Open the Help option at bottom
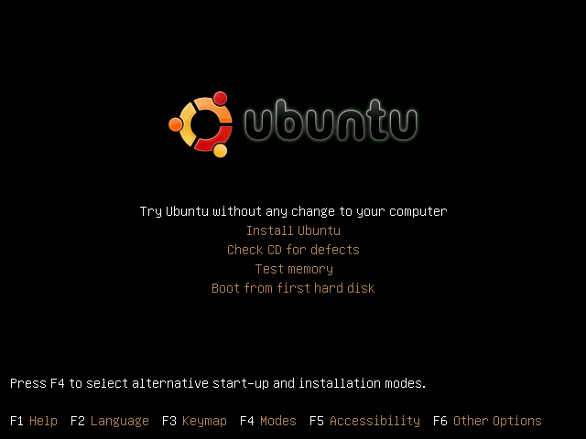This screenshot has height=439, width=586. point(43,421)
